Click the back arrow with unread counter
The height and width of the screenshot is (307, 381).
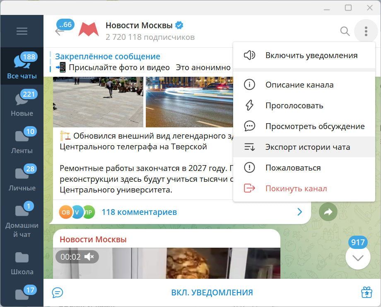62,29
